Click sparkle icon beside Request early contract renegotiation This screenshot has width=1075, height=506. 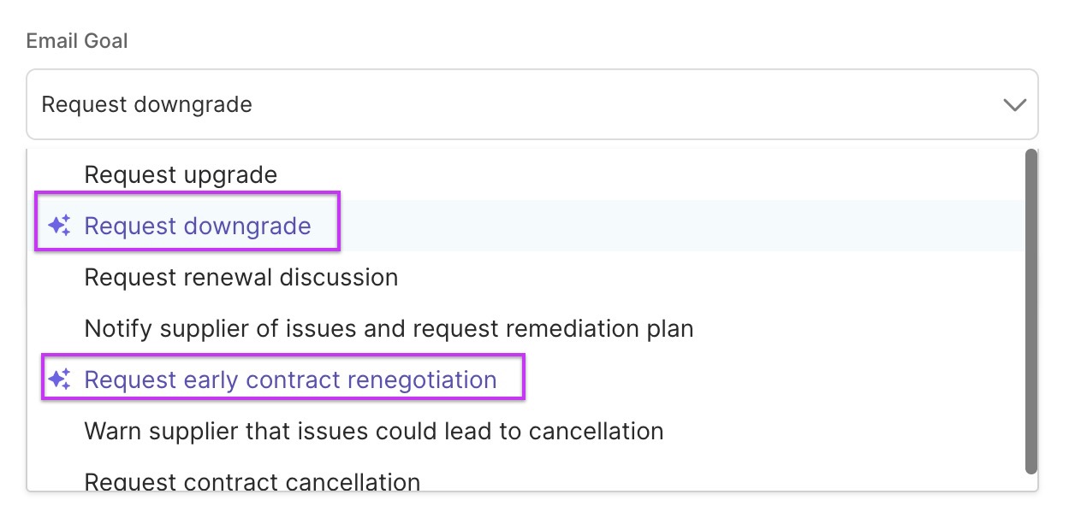point(59,379)
